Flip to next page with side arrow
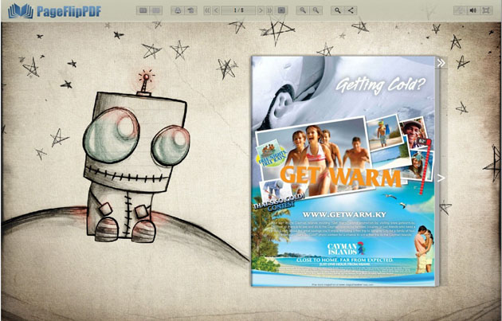 click(441, 178)
